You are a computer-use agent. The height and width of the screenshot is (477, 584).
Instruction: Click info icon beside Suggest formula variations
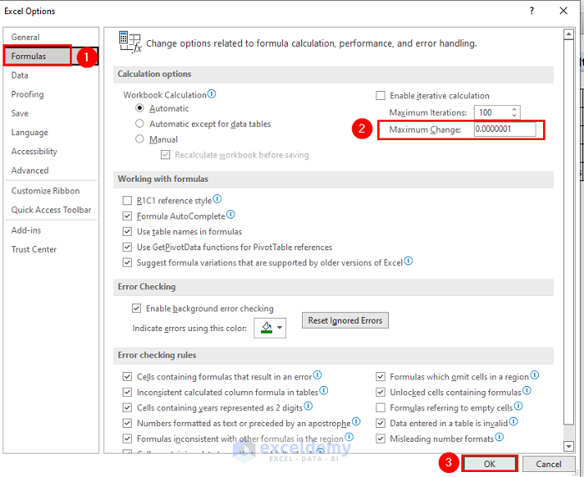408,261
